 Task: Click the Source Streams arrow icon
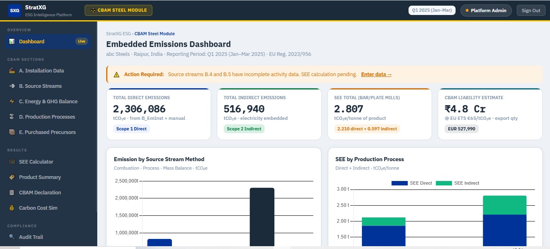12,86
